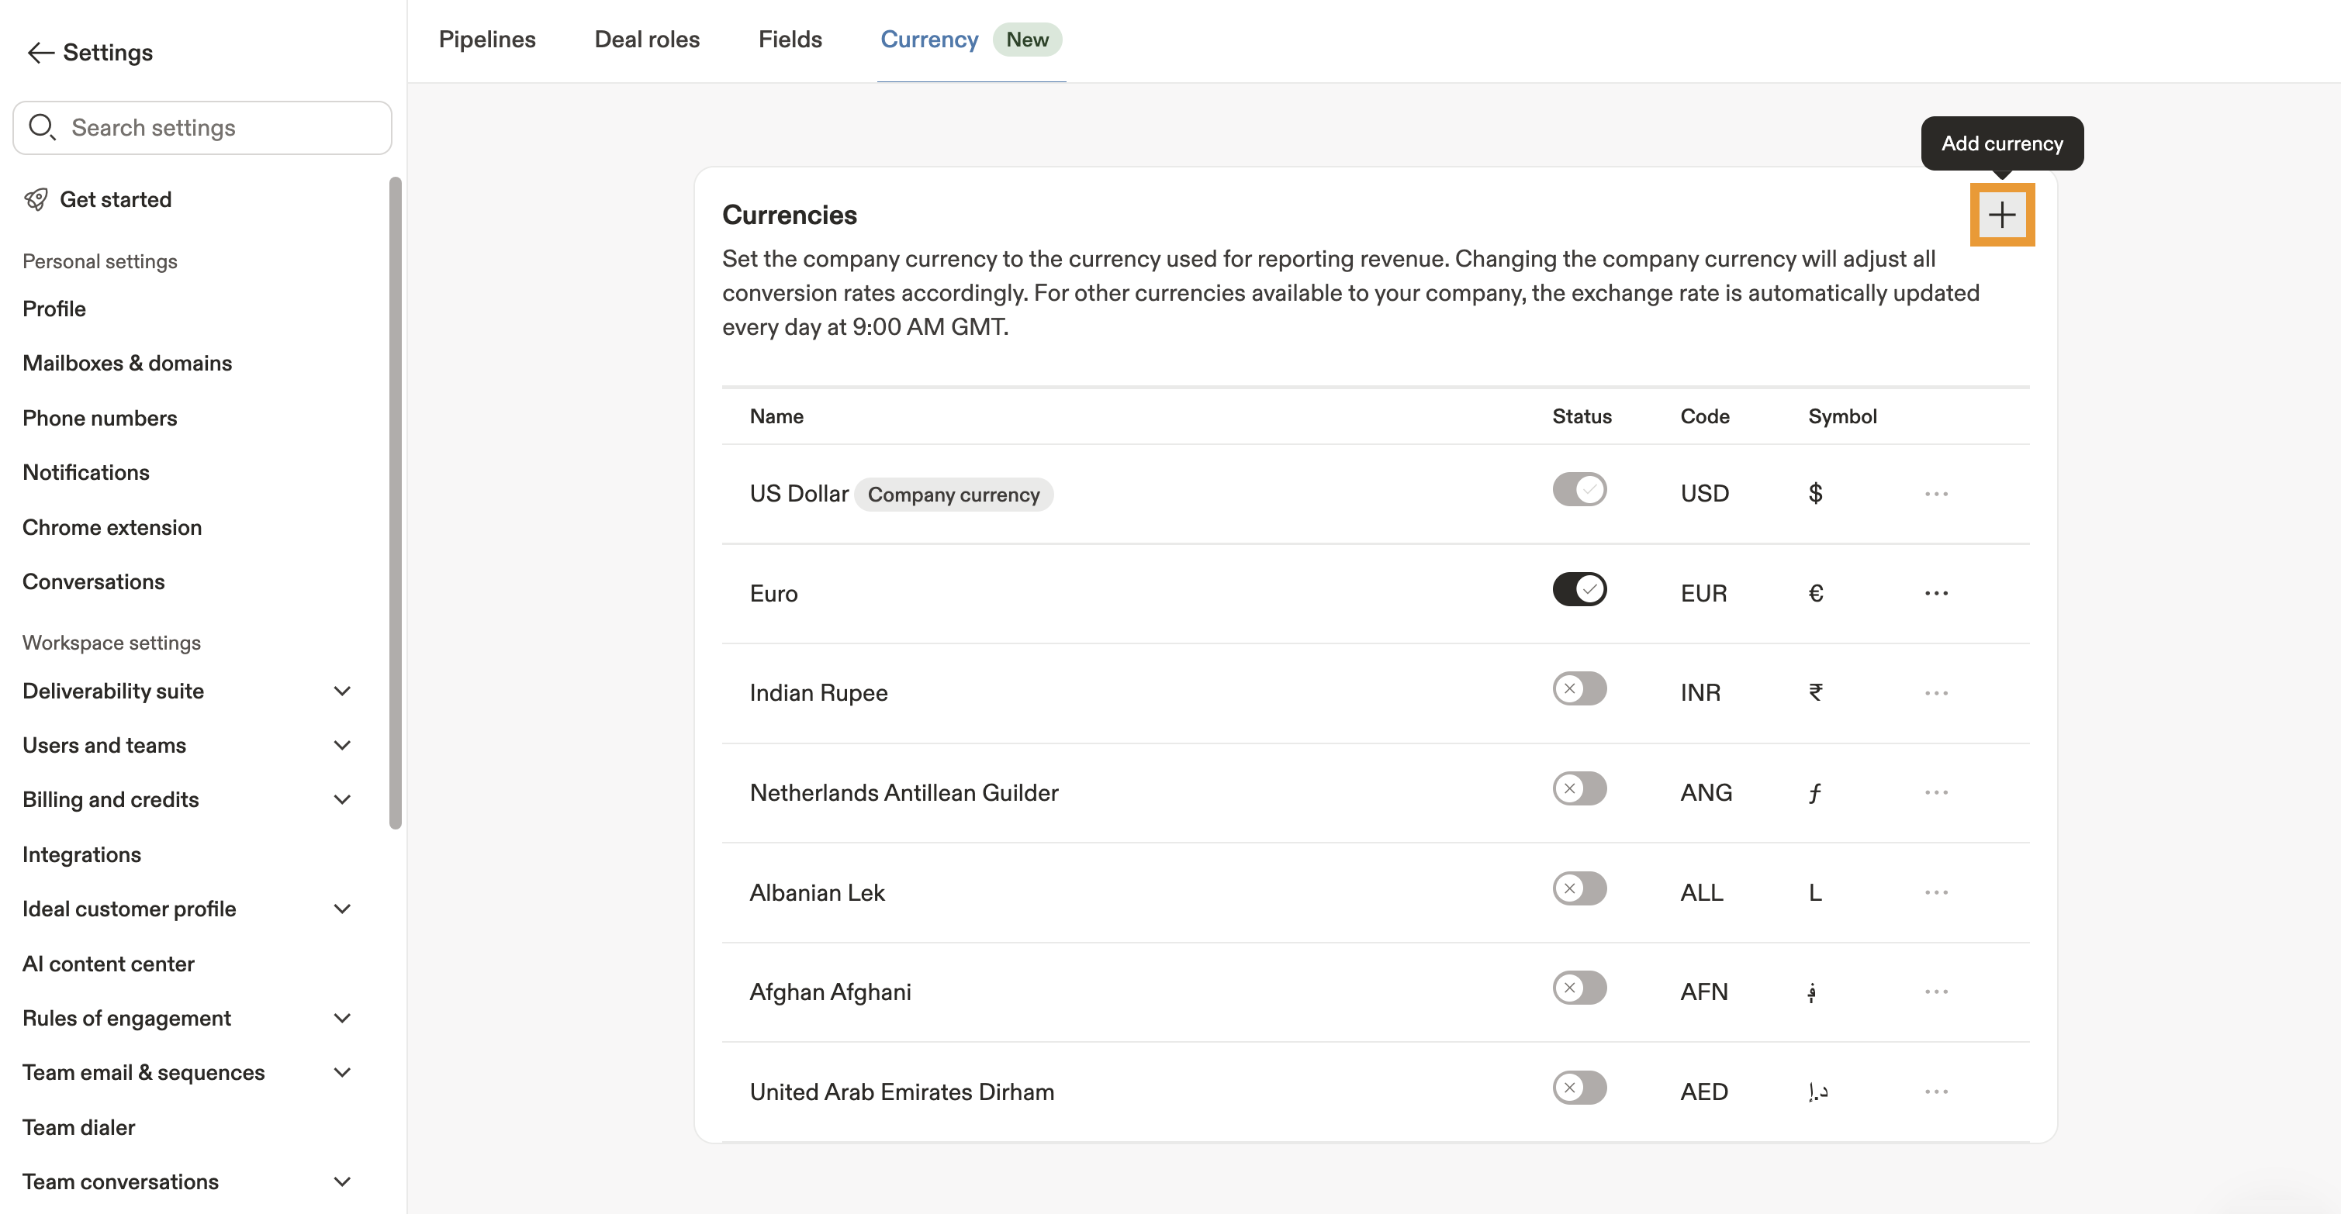Expand the Billing and credits section
The image size is (2341, 1214).
(342, 800)
